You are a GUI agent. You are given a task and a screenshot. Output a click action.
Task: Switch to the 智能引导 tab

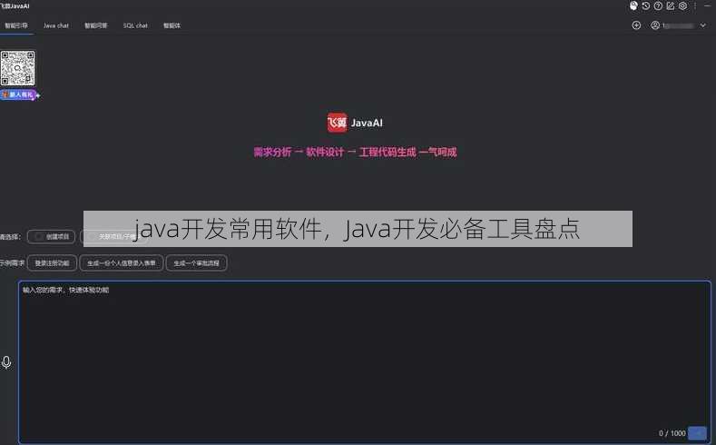tap(16, 25)
